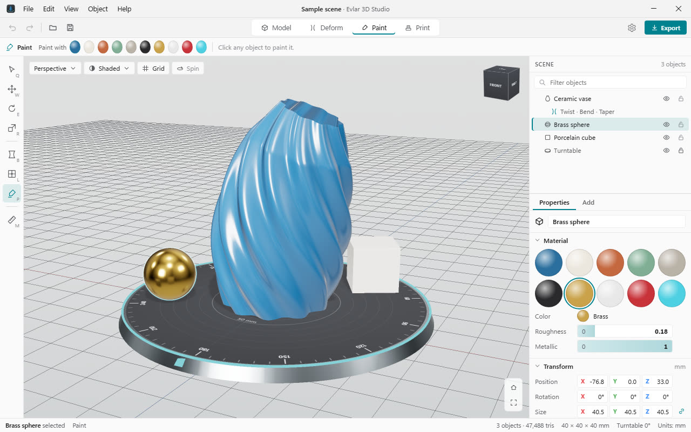Lock the Ceramic vase object
The image size is (691, 432).
[681, 99]
